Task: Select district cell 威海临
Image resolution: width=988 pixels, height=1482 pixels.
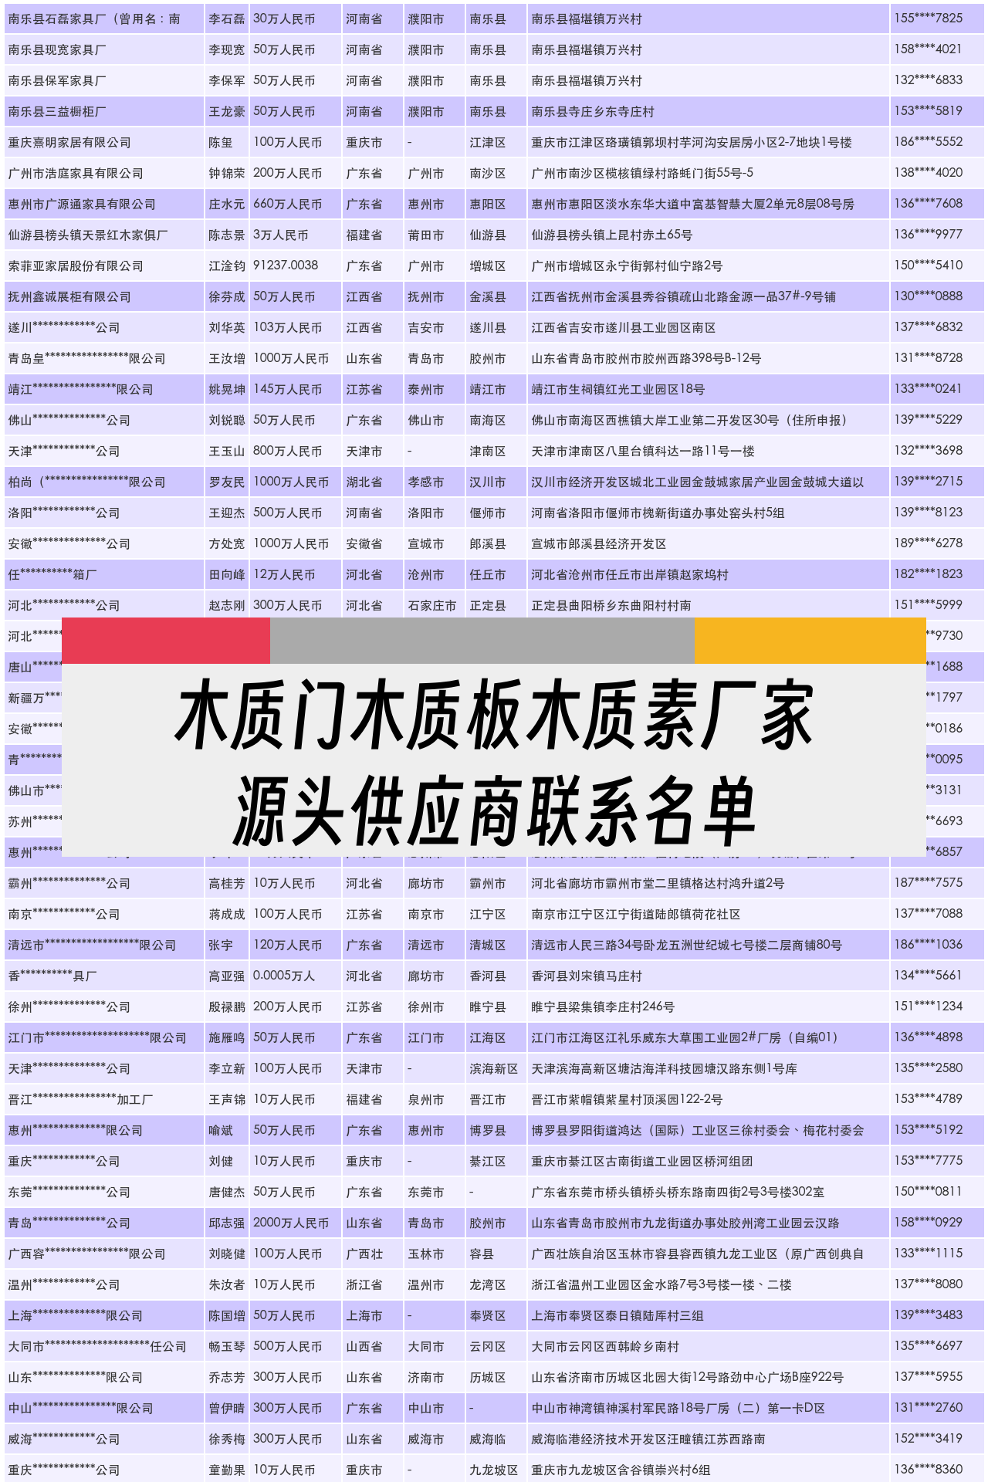Action: pos(488,1439)
